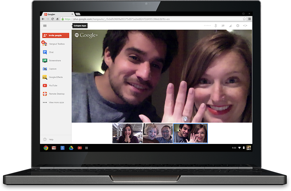Click the Invite people button
Viewport: 291px width, 191px height.
[56, 35]
